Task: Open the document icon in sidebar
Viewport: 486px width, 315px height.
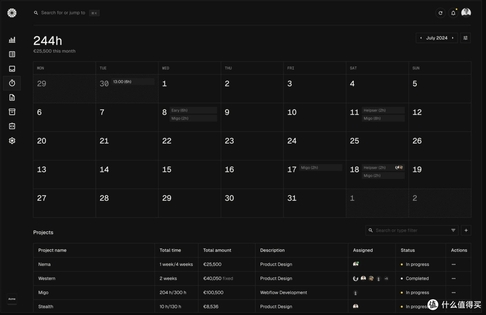Action: point(12,98)
